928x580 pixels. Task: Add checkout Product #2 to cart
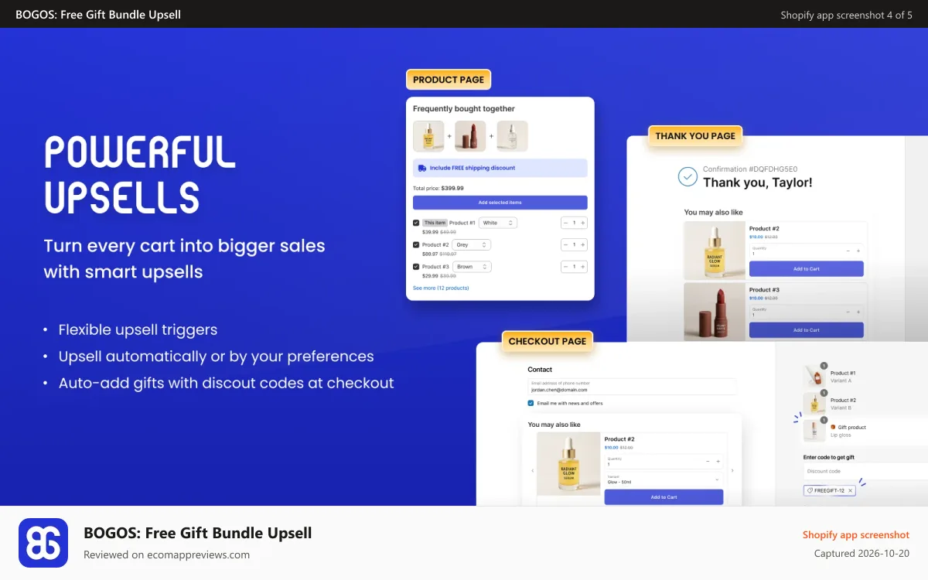coord(664,497)
